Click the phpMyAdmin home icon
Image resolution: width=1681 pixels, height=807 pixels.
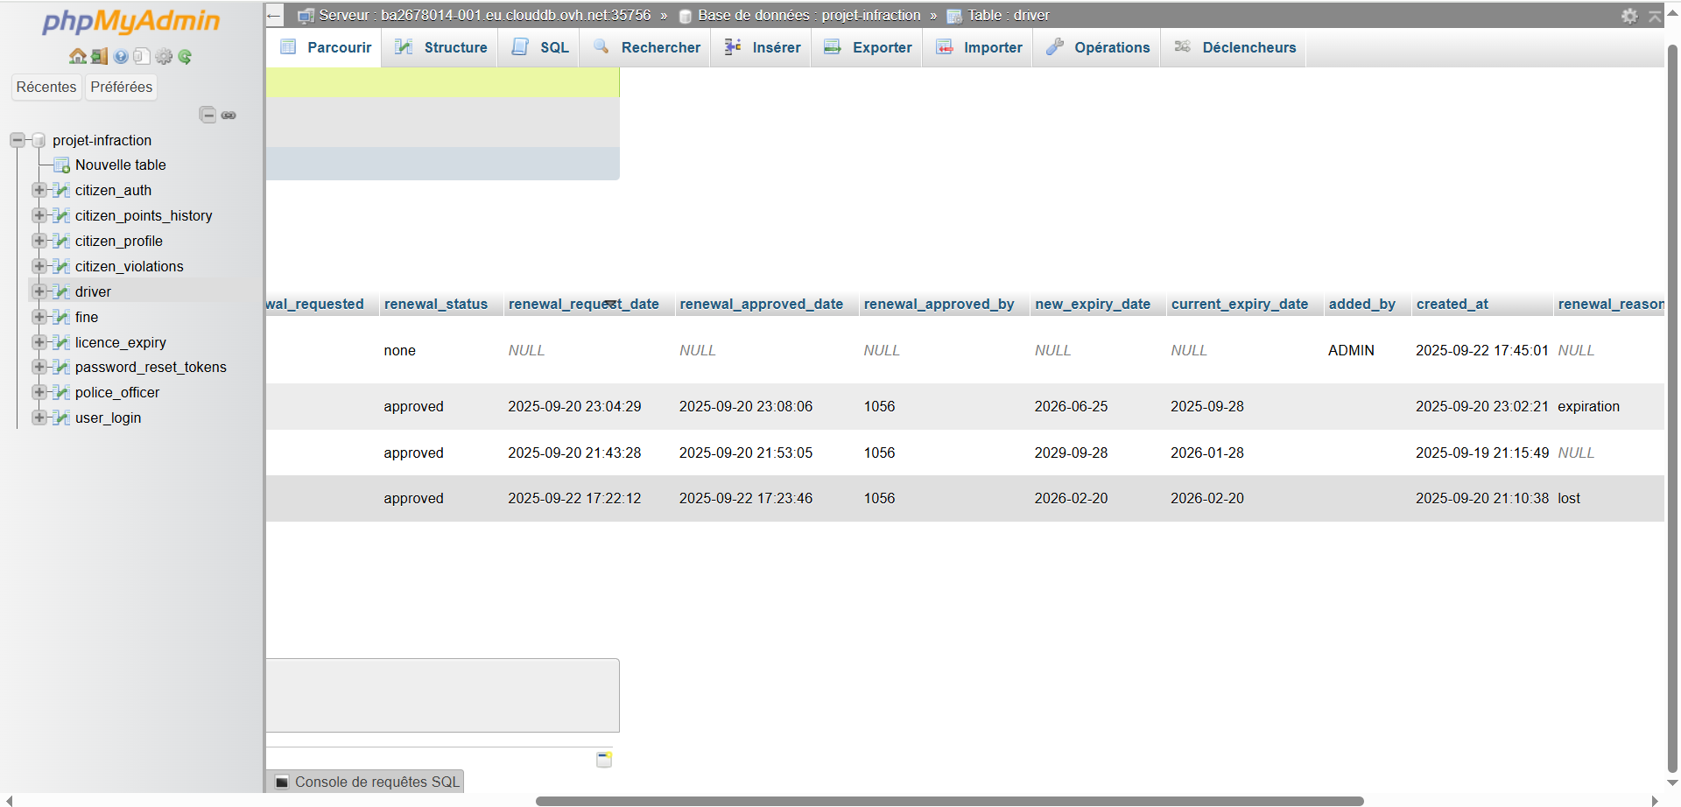pos(78,57)
